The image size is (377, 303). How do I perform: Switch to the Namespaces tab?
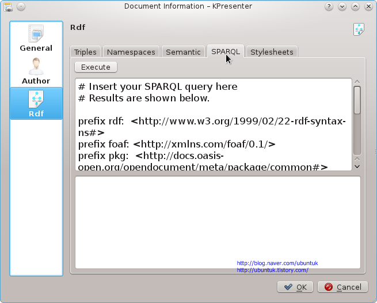coord(131,52)
